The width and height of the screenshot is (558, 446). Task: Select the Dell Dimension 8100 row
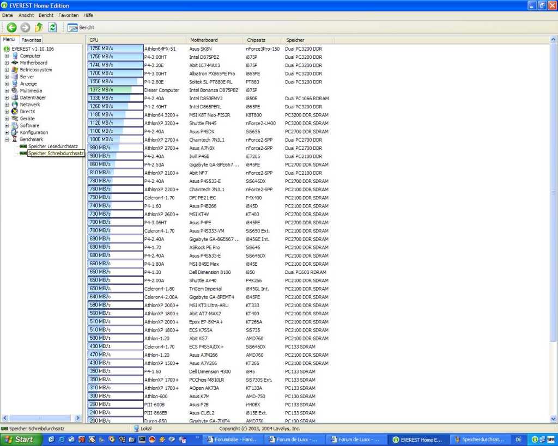[x=210, y=272]
